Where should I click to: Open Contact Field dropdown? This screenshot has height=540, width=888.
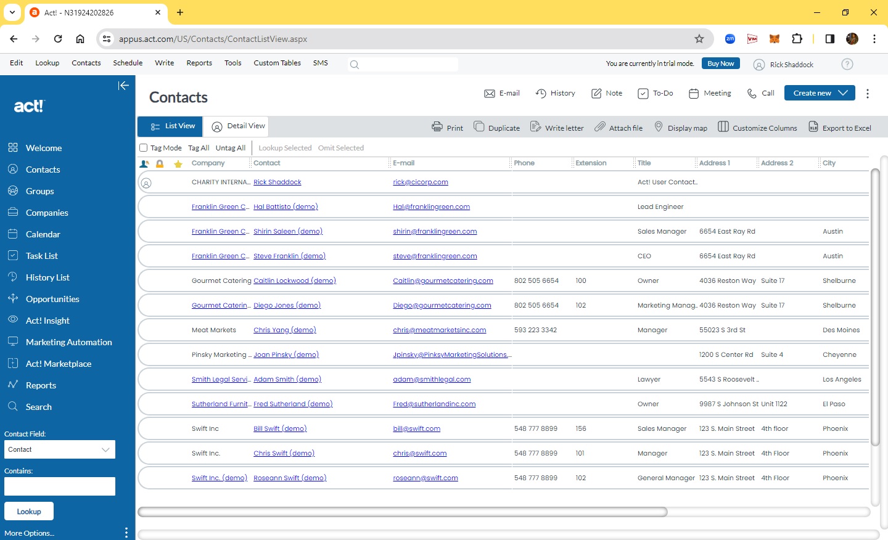[x=60, y=449]
